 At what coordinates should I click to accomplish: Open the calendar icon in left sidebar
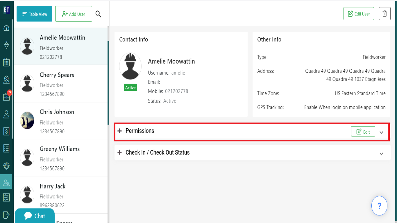pos(6,62)
